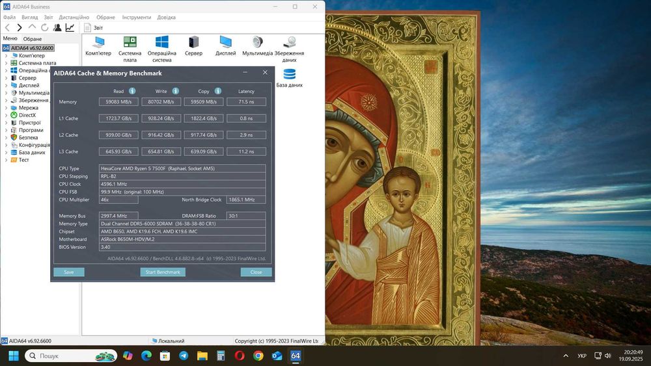
Task: Click the Локальний status bar entry
Action: (x=168, y=341)
